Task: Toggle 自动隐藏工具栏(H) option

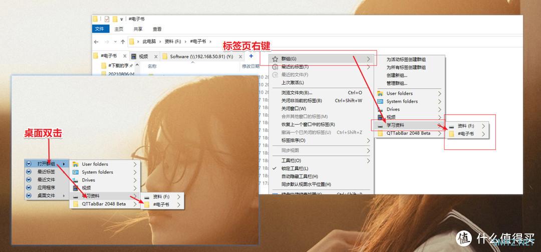Action: tap(300, 176)
